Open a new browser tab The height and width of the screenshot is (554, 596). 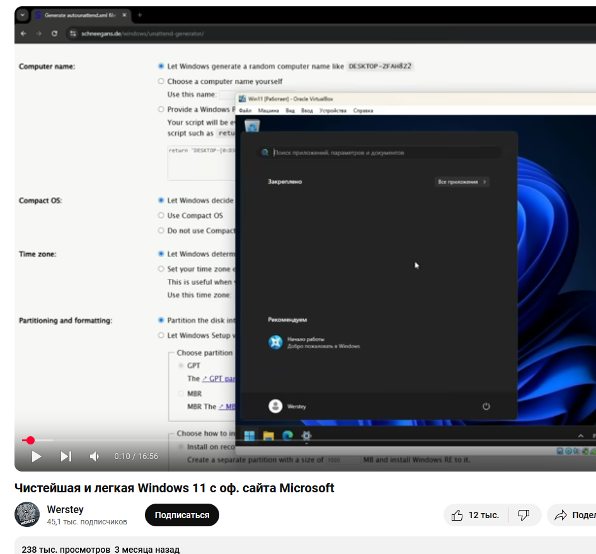click(x=139, y=15)
